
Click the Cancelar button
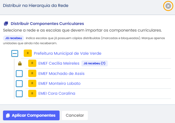coord(75,115)
